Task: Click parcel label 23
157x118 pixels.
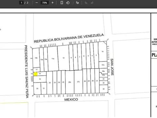Action: pos(55,83)
